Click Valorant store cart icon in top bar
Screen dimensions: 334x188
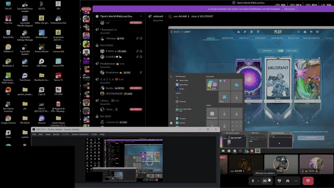tap(311, 32)
